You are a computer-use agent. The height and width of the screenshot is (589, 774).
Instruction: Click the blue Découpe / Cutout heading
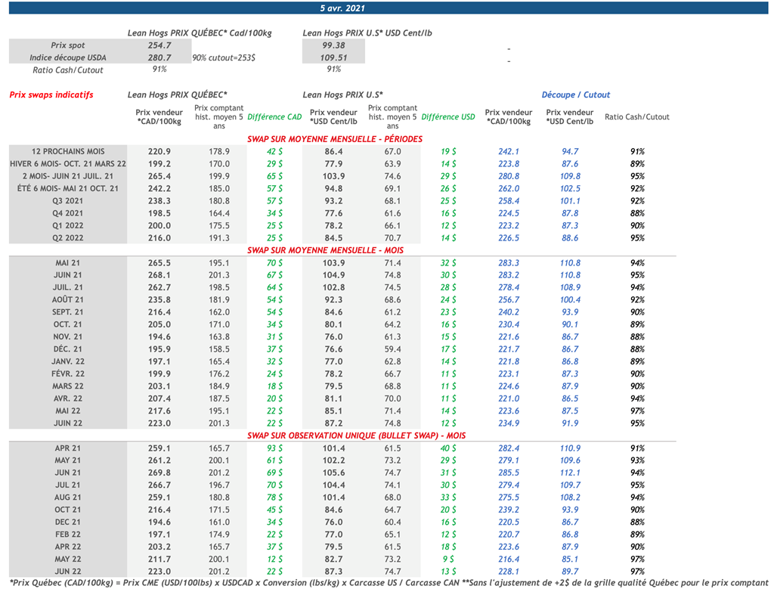tap(575, 95)
